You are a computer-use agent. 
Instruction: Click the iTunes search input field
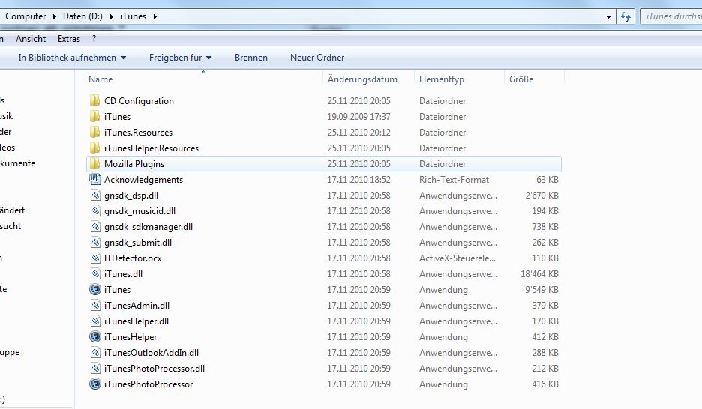[671, 16]
